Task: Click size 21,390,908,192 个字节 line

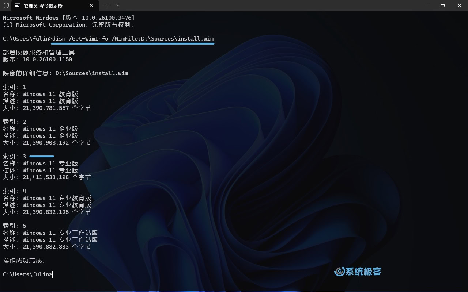Action: [x=47, y=143]
